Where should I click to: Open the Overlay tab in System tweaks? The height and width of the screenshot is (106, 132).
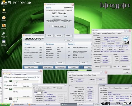tap(24, 74)
